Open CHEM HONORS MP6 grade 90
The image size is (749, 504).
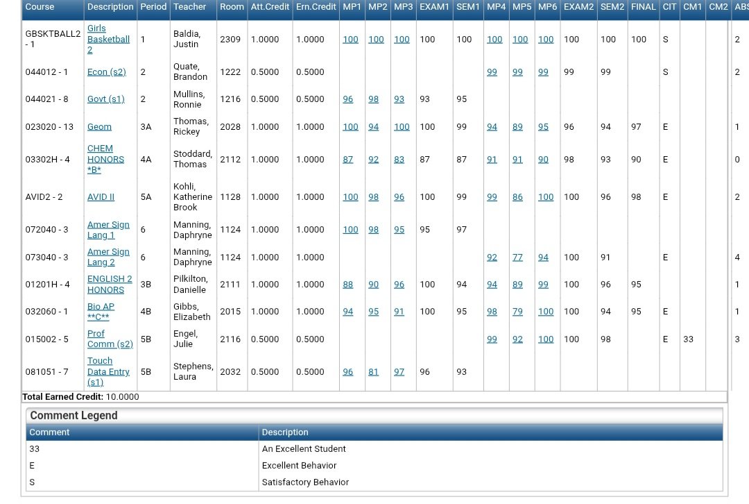[x=543, y=159]
